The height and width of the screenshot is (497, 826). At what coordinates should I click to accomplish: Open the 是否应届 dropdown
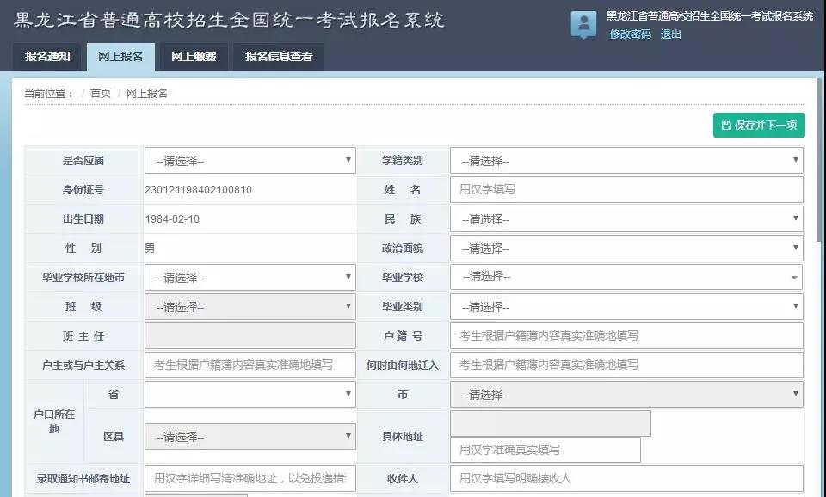(x=250, y=160)
